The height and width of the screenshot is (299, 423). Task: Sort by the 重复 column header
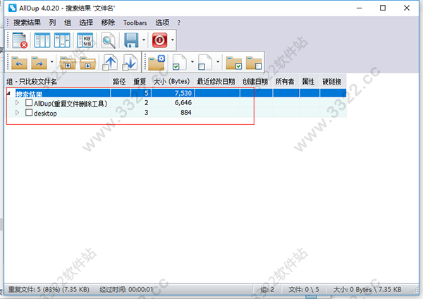pyautogui.click(x=140, y=82)
